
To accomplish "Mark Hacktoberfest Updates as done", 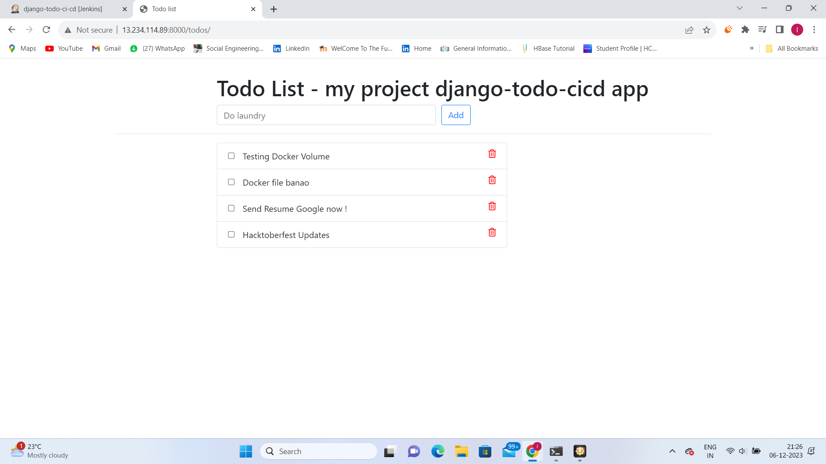I will [x=231, y=234].
